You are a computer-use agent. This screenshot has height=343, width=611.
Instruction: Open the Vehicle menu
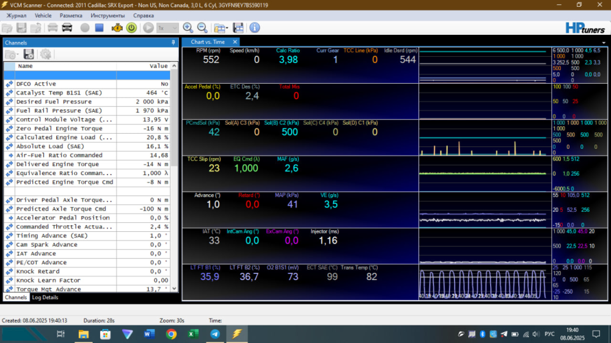(x=43, y=15)
